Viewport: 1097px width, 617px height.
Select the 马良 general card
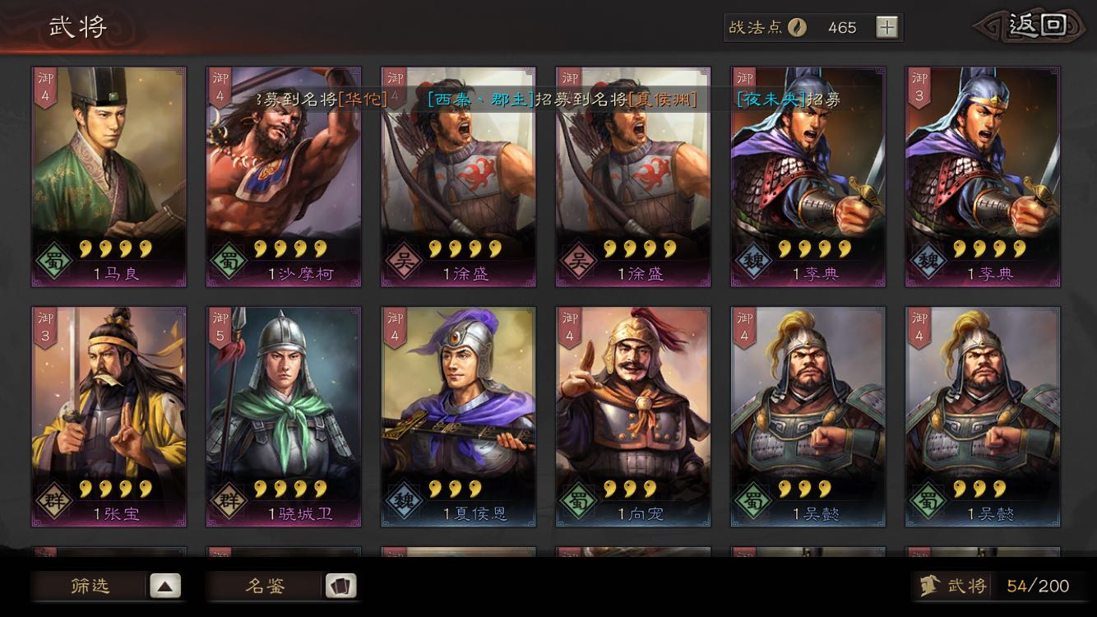(109, 177)
